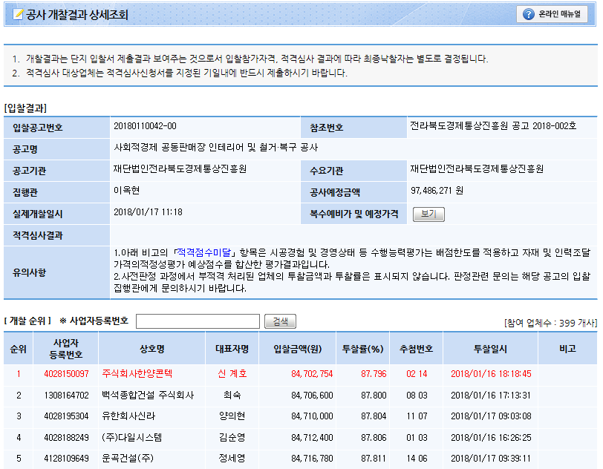
Task: Click business number 4028150097
Action: [x=66, y=373]
